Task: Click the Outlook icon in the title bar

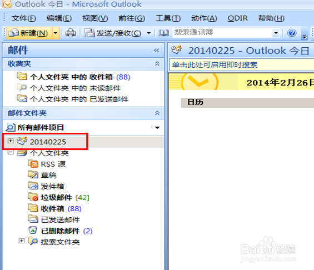Action: point(7,4)
